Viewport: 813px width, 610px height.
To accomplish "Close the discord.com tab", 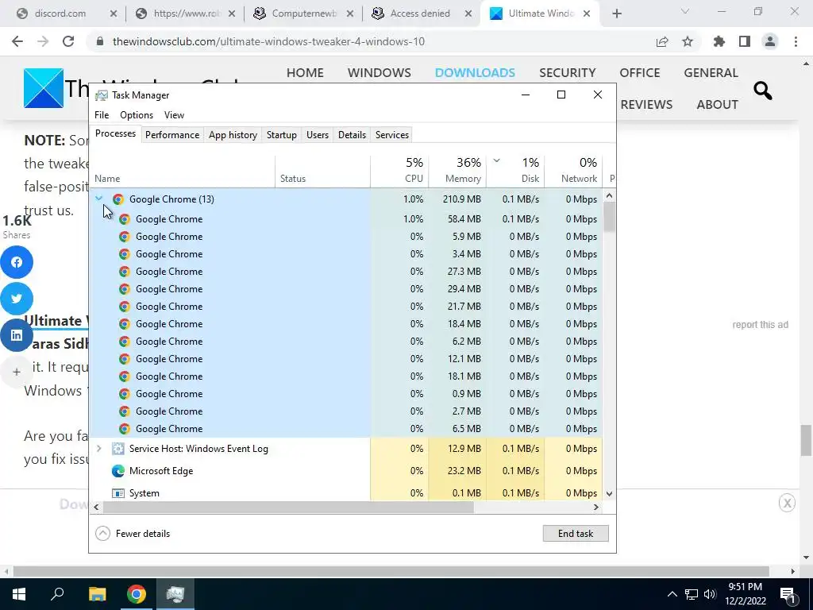I will 114,14.
